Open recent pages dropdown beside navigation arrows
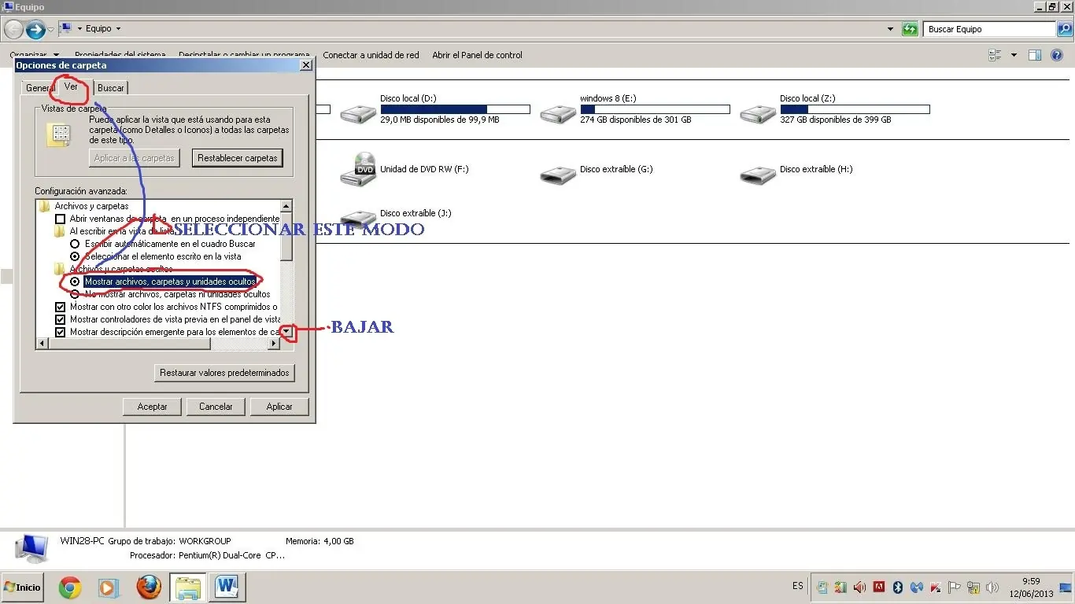This screenshot has height=604, width=1075. tap(50, 30)
